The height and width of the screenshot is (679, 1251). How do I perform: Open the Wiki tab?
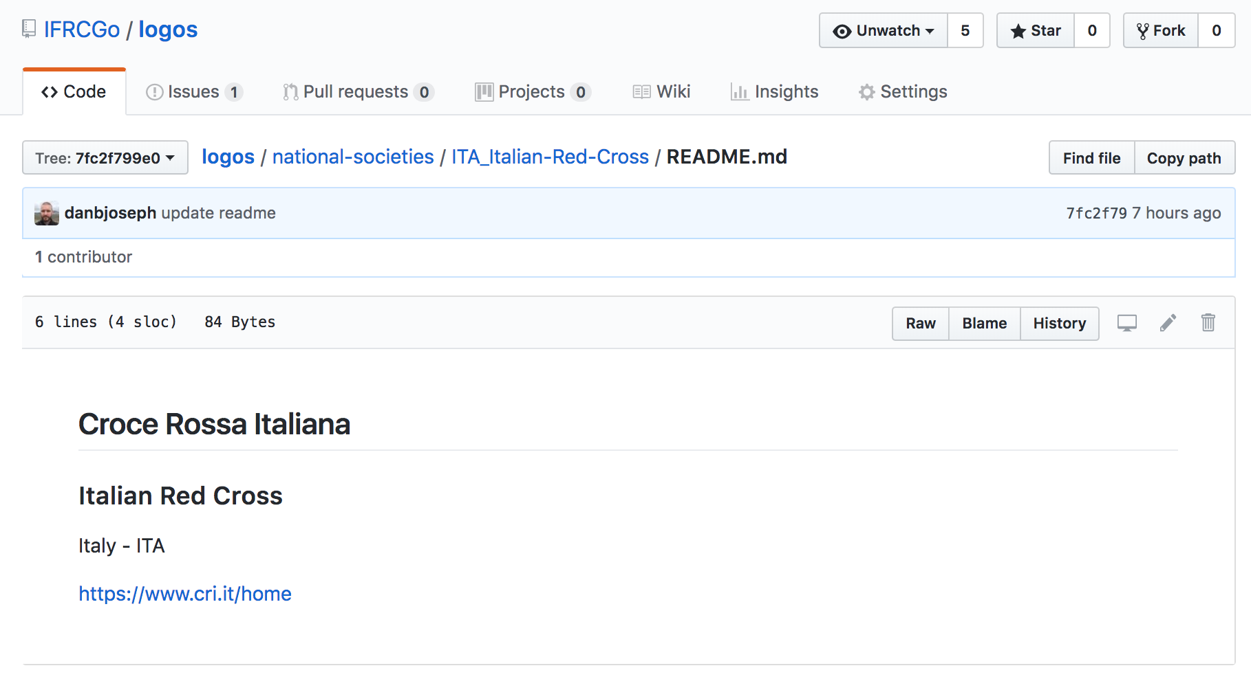[661, 91]
